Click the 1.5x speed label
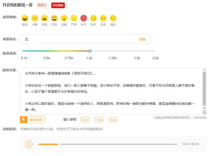The image size is (210, 156). (x=137, y=58)
